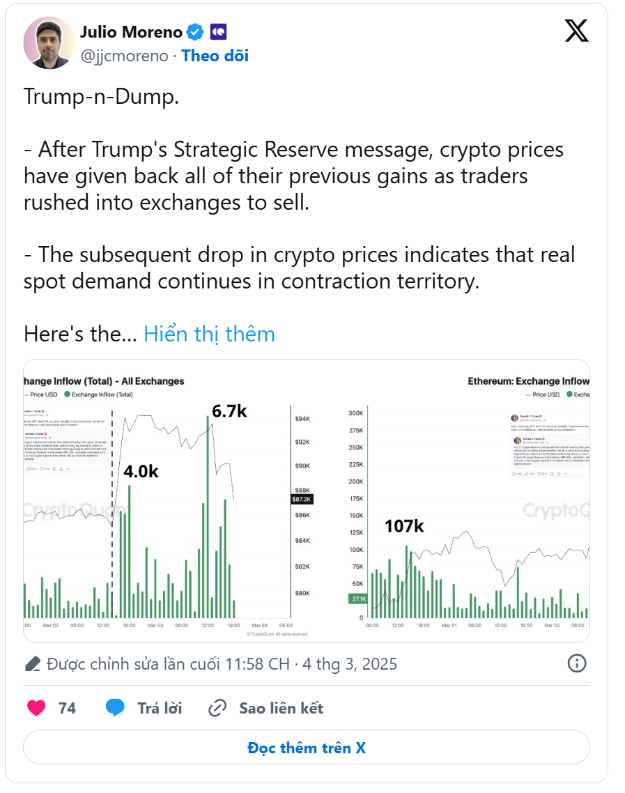
Task: Click the "Sao liên kết" copy link text
Action: pos(281,708)
